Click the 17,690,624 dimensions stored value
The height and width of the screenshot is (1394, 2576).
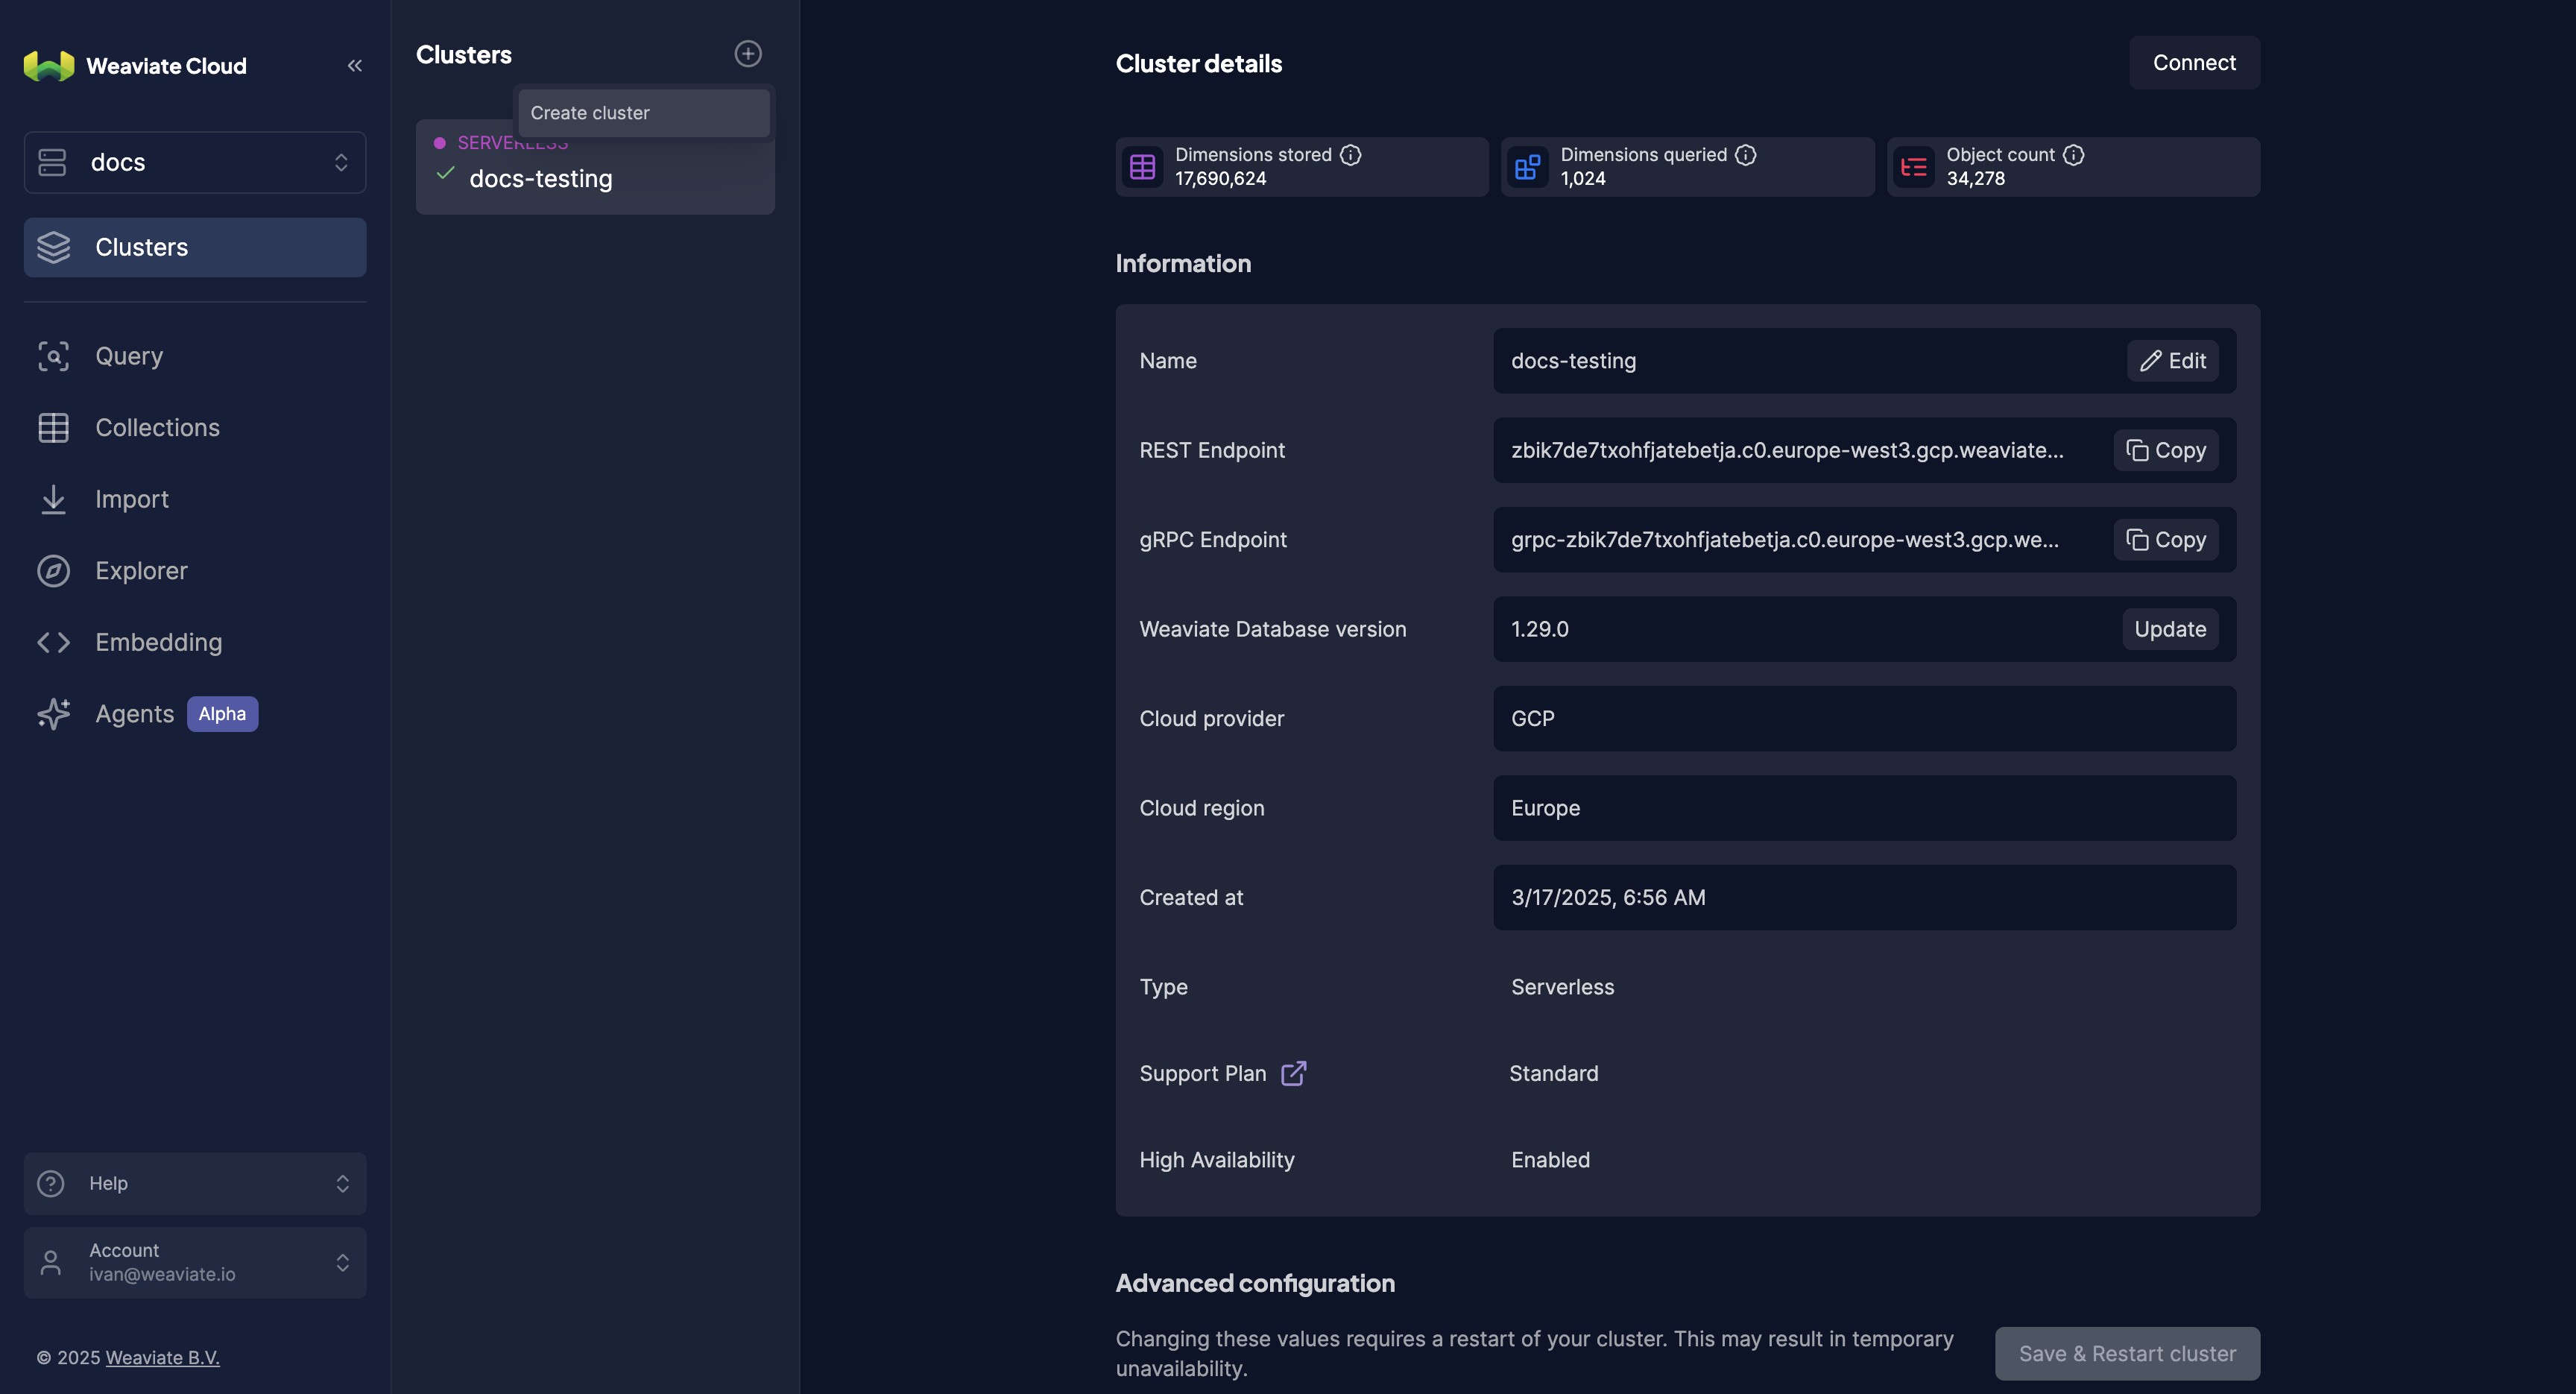tap(1221, 178)
